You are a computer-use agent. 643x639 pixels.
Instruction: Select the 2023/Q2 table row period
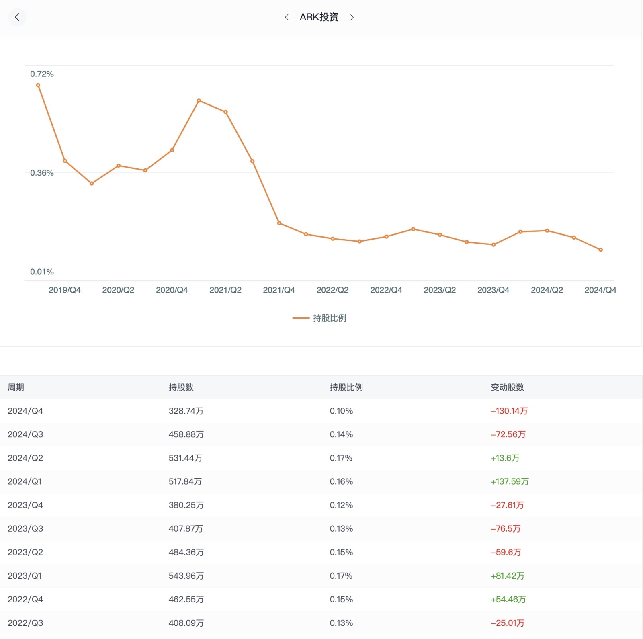click(25, 552)
